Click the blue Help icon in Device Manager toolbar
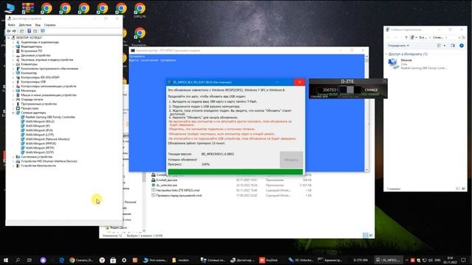This screenshot has width=472, height=265. tap(29, 31)
